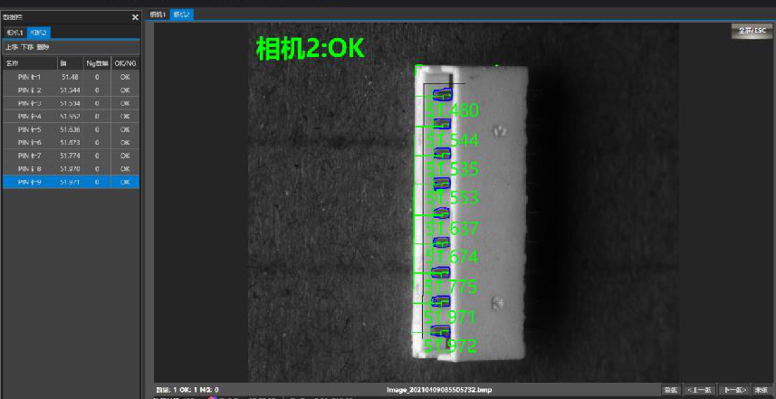Sort by the 值 column header
This screenshot has height=399, width=776.
(71, 63)
